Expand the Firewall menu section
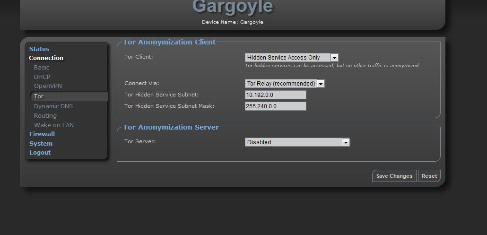Screen dimensions: 487x235 tap(42, 134)
